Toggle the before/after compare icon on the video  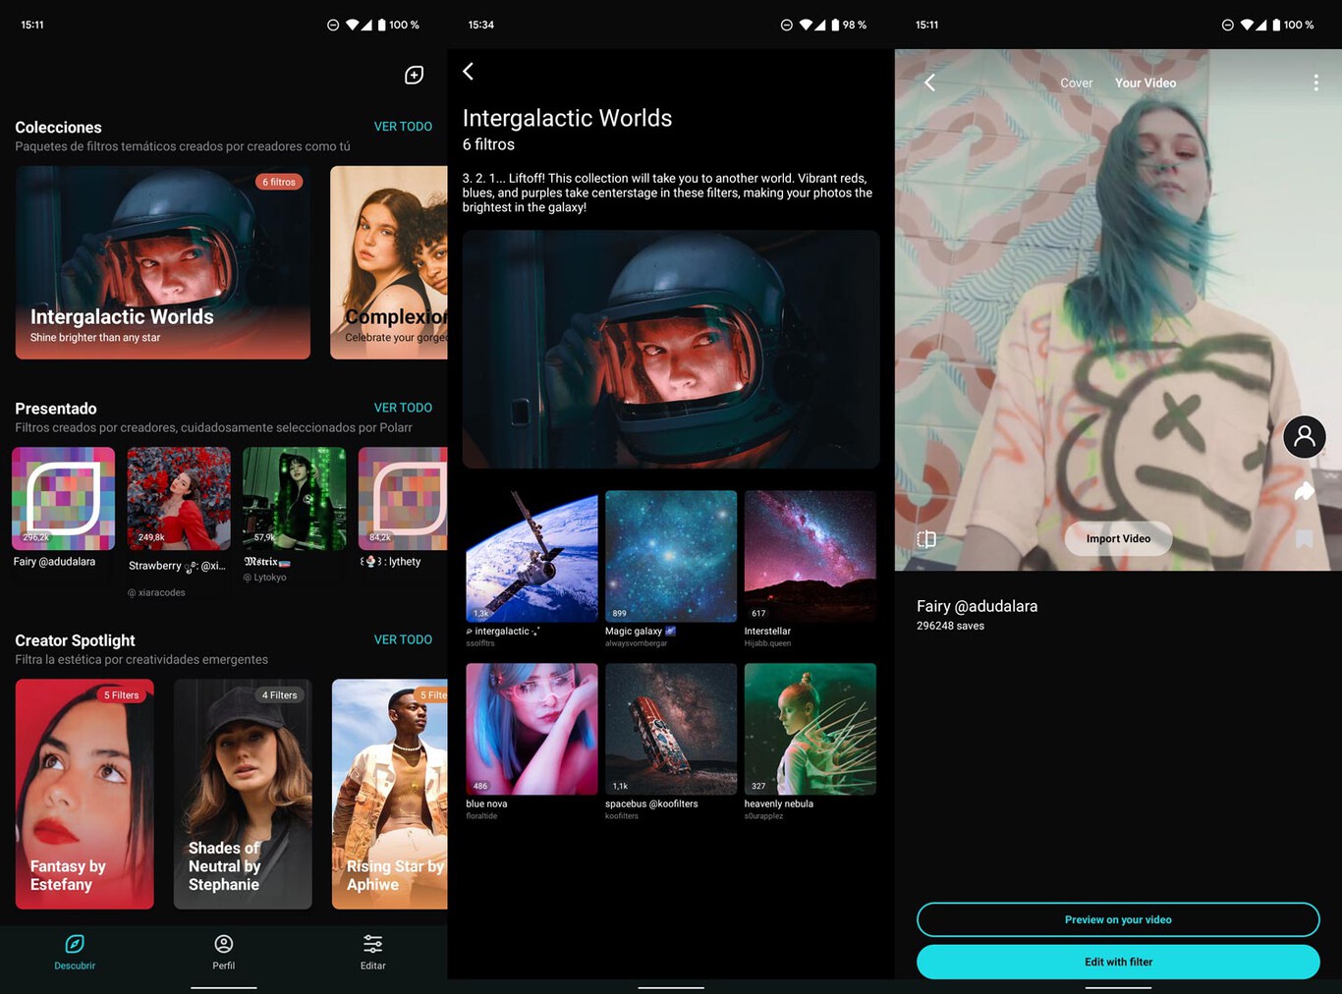pos(926,538)
